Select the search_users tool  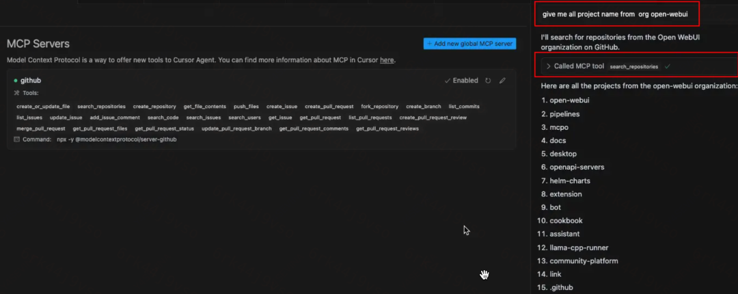pyautogui.click(x=244, y=118)
